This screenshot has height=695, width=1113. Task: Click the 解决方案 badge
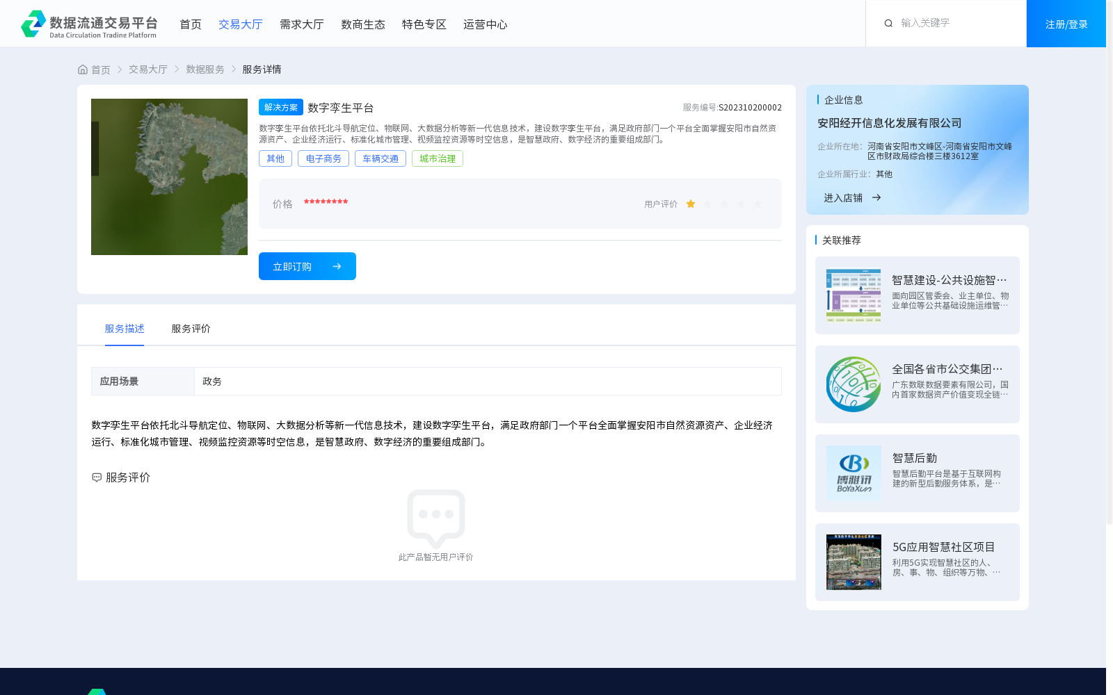pyautogui.click(x=281, y=107)
